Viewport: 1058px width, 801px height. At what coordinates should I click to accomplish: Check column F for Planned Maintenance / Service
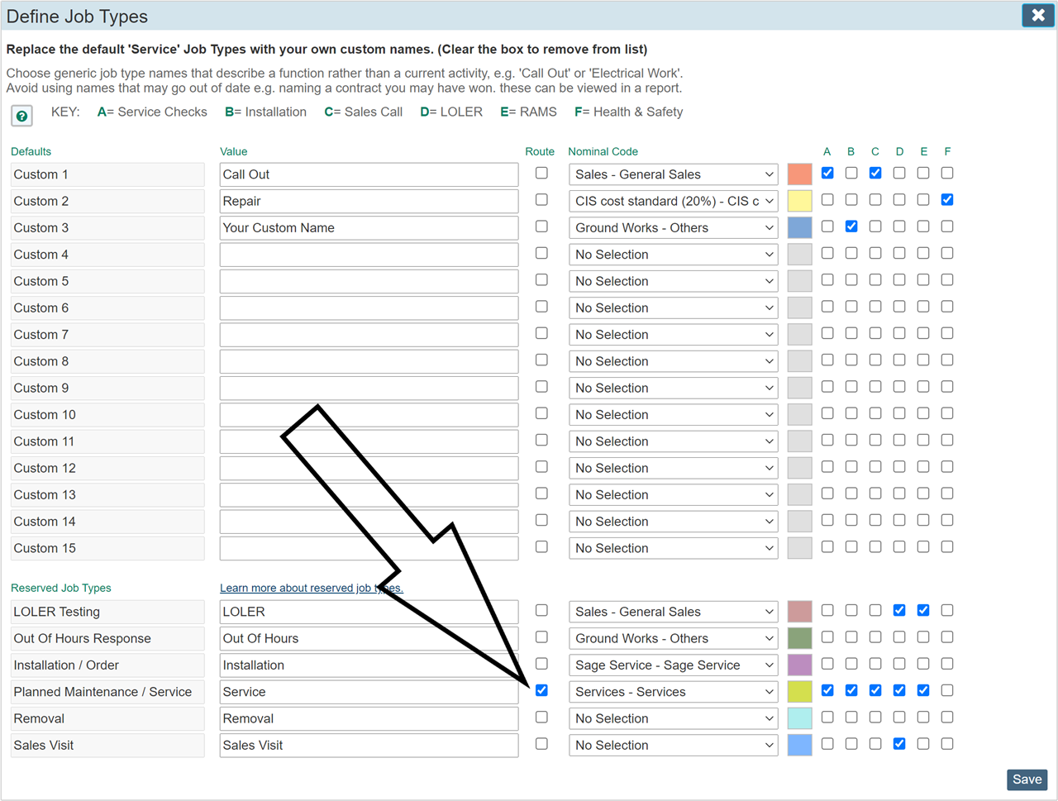pos(947,690)
